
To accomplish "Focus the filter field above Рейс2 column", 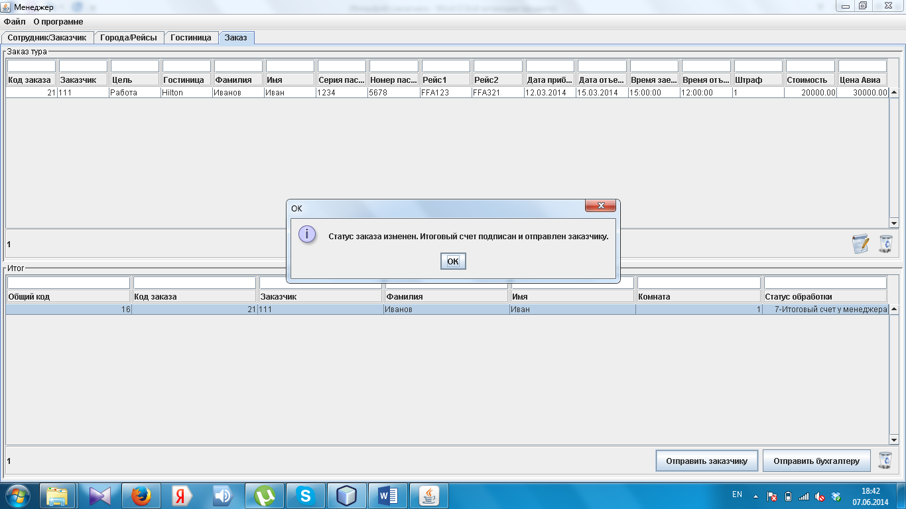I will [x=498, y=66].
